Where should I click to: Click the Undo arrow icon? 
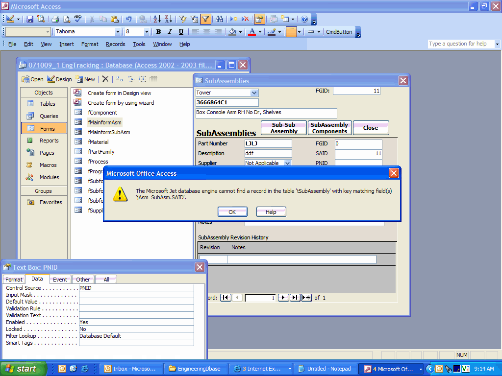(128, 19)
